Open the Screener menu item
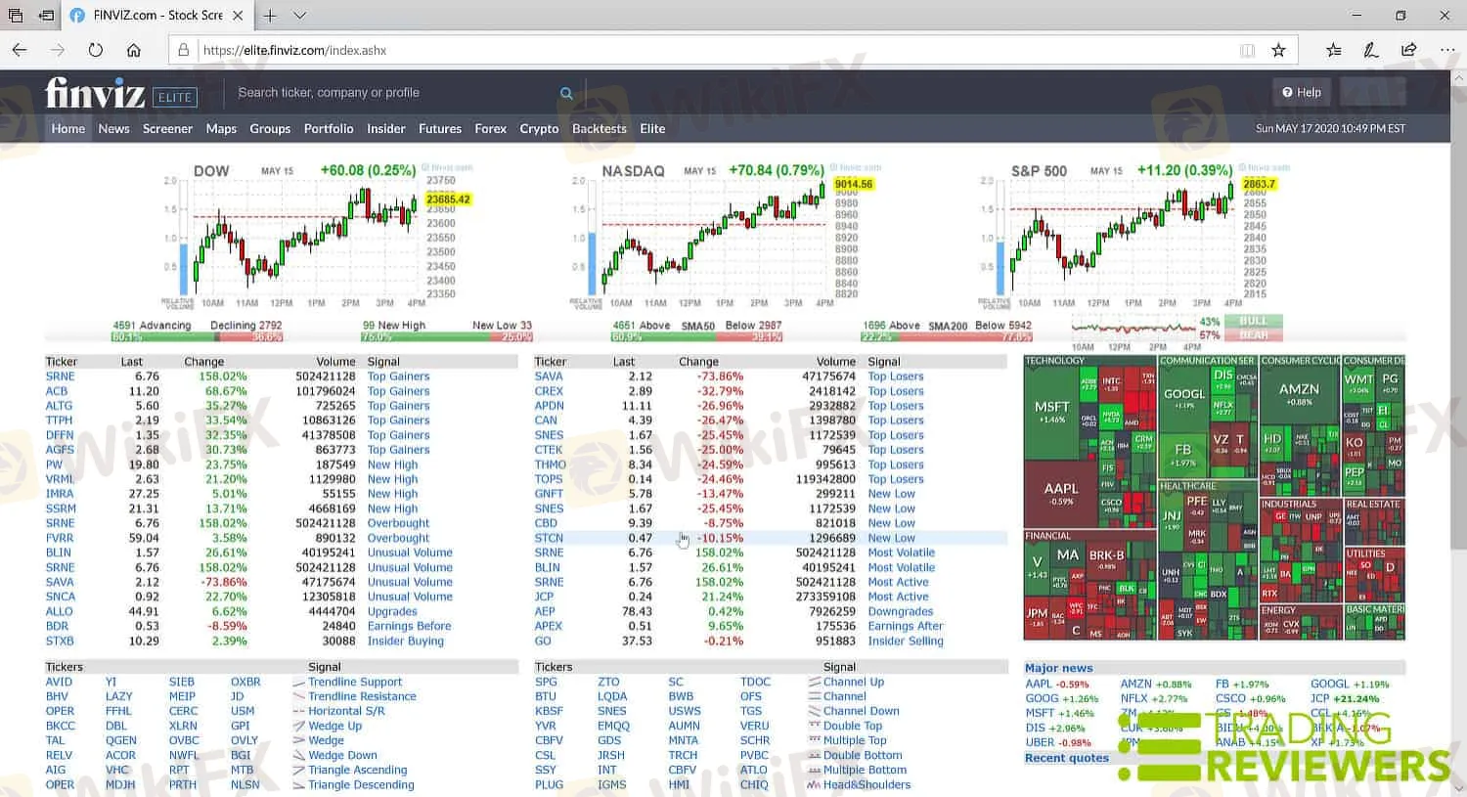The height and width of the screenshot is (797, 1467). (x=167, y=129)
